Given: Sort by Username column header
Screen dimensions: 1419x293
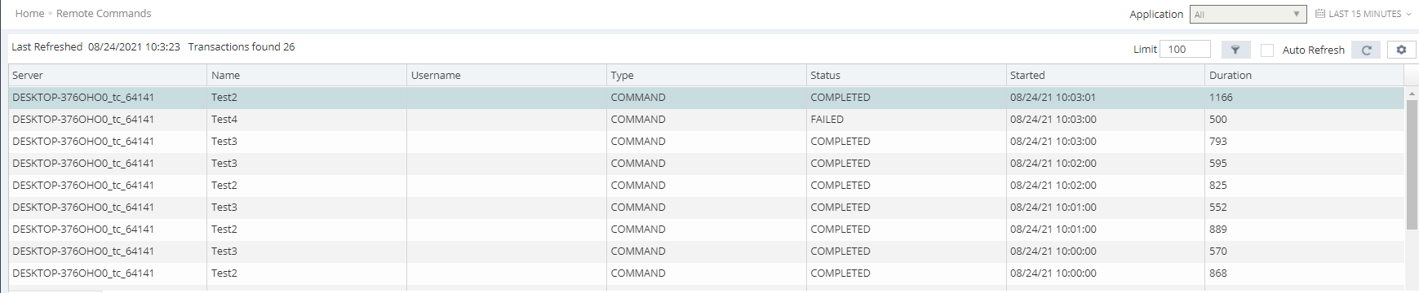Looking at the screenshot, I should pyautogui.click(x=507, y=75).
